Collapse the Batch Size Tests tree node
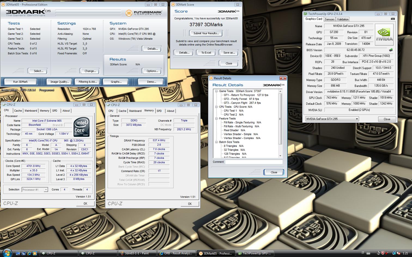The width and height of the screenshot is (412, 257). click(216, 142)
